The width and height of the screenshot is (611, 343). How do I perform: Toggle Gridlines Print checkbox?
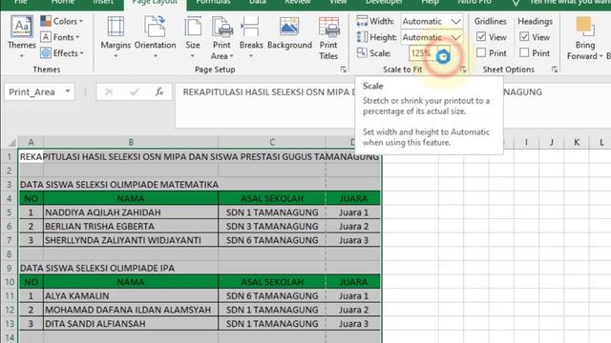click(x=481, y=52)
